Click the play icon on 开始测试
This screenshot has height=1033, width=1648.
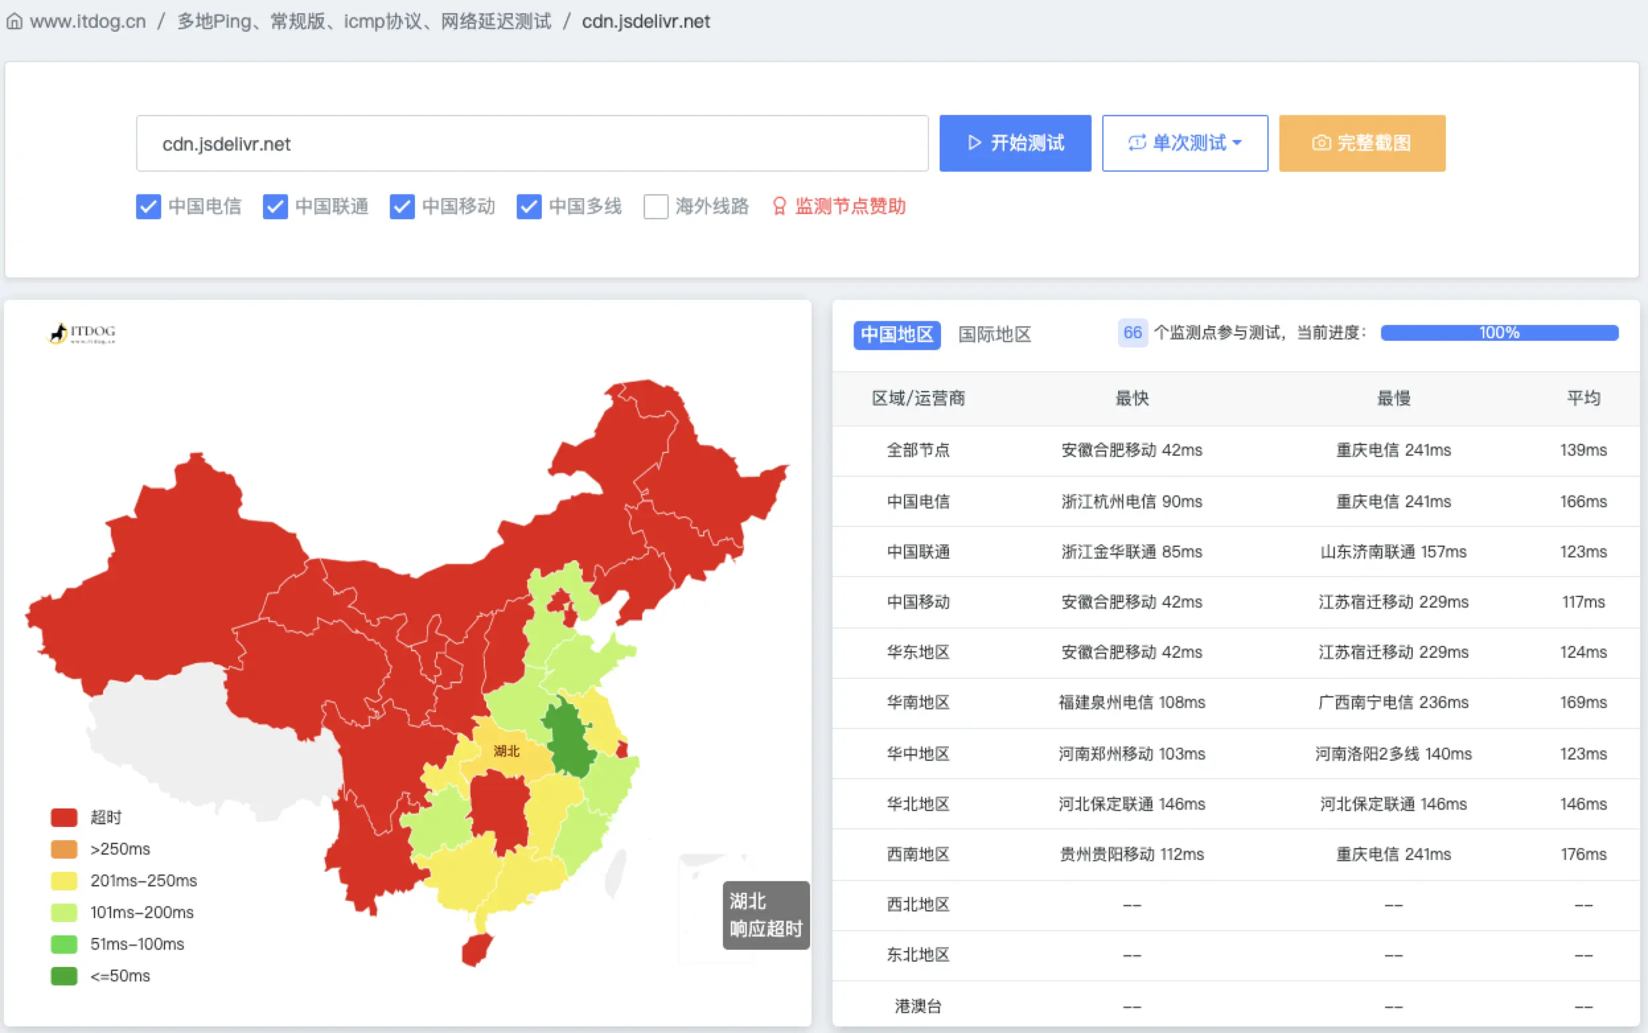(x=975, y=143)
